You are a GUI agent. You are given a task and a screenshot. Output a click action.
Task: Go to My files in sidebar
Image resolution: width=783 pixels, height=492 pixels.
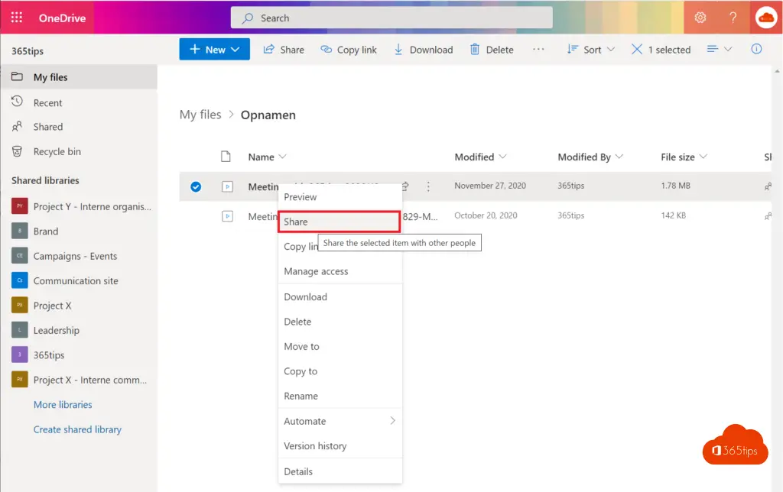(x=79, y=77)
